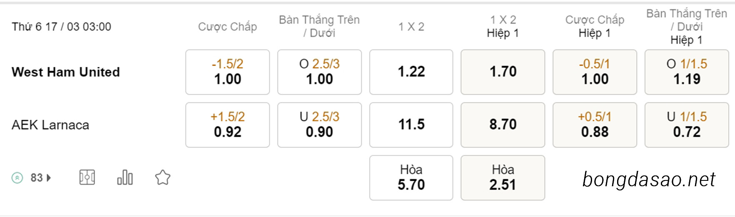Select first-half handicap -0.5/1 at 1.00
This screenshot has width=735, height=217.
(595, 72)
